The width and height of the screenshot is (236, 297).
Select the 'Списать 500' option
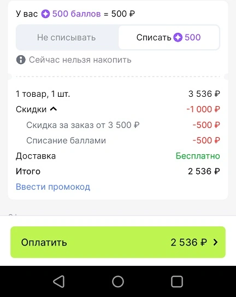pos(169,37)
